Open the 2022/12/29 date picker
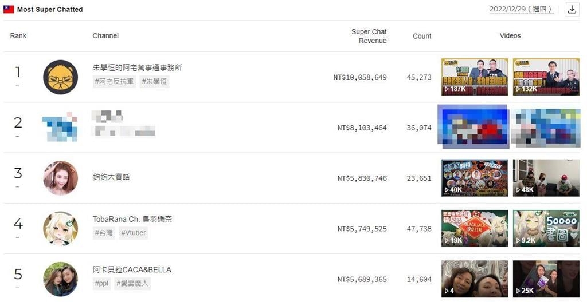 click(x=521, y=9)
